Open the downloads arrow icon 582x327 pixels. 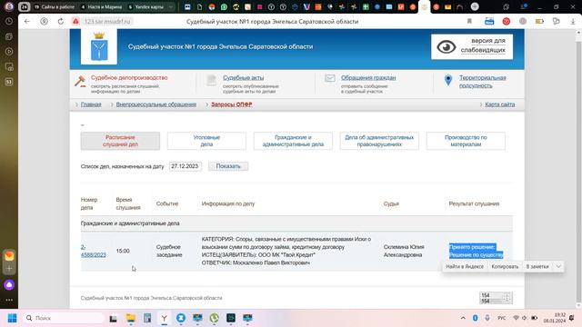click(573, 22)
